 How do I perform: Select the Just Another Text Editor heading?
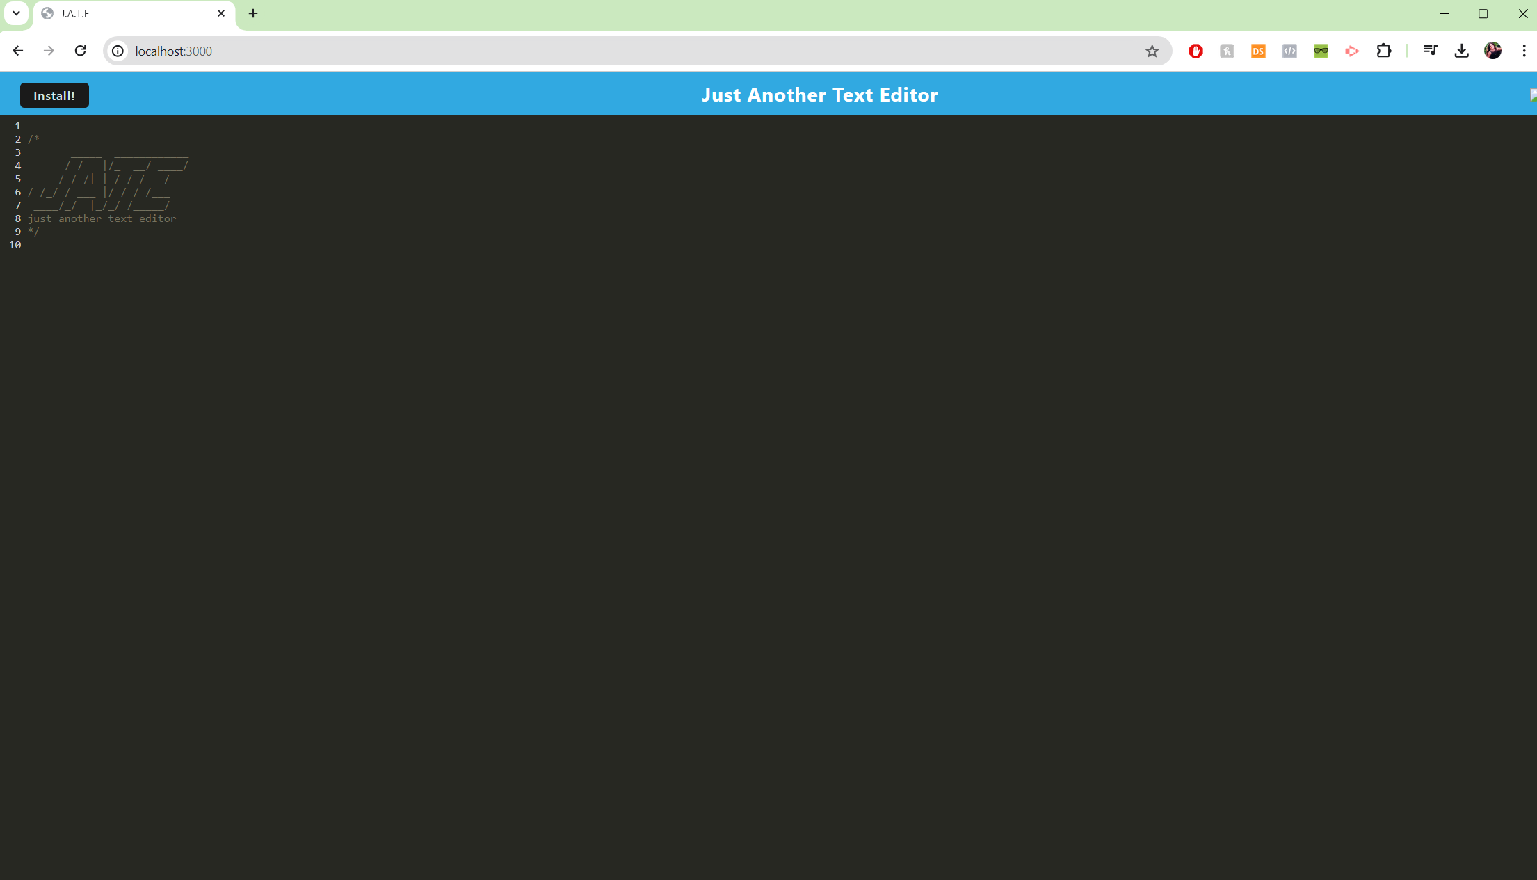[x=820, y=94]
